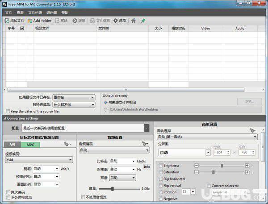The image size is (268, 204).
Task: Open the after-conversion action dropdown
Action: [x=74, y=104]
